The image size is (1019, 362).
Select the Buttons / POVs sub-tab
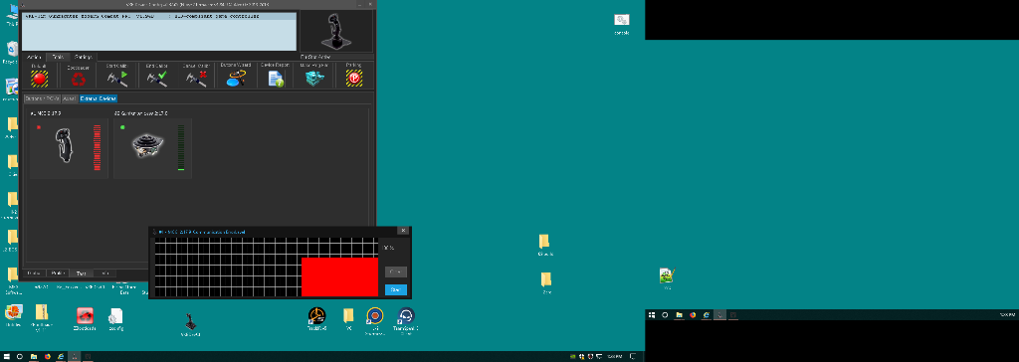pos(42,98)
